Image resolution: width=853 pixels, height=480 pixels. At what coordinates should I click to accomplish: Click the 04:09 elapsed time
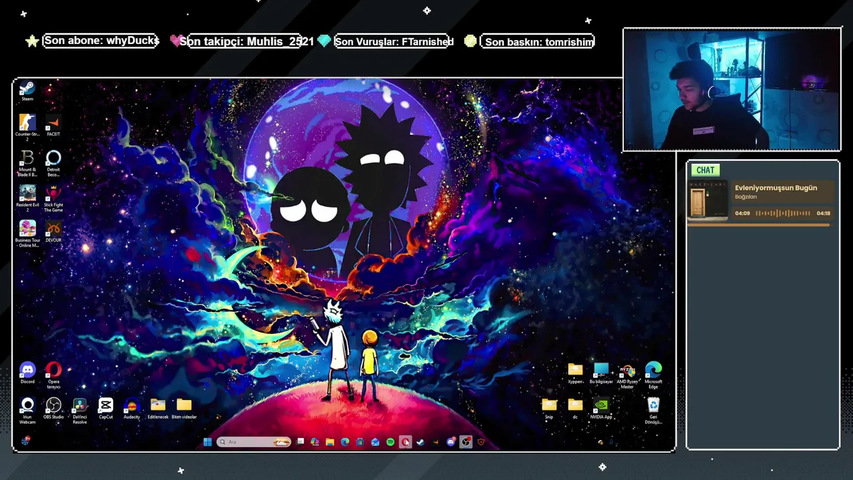click(742, 213)
